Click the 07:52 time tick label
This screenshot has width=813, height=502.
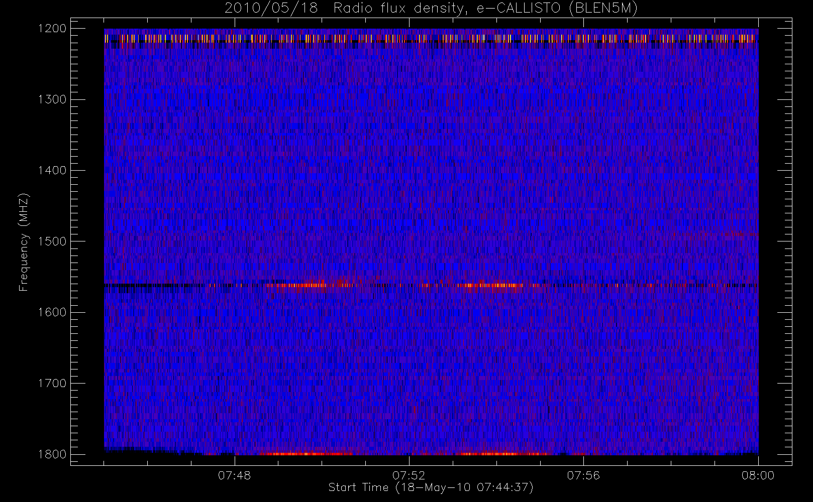coord(409,475)
